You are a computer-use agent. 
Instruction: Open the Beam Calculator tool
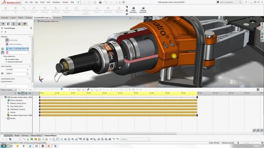coord(133,10)
